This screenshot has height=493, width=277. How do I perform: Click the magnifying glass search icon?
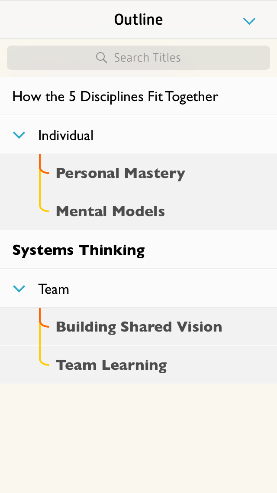[x=101, y=58]
